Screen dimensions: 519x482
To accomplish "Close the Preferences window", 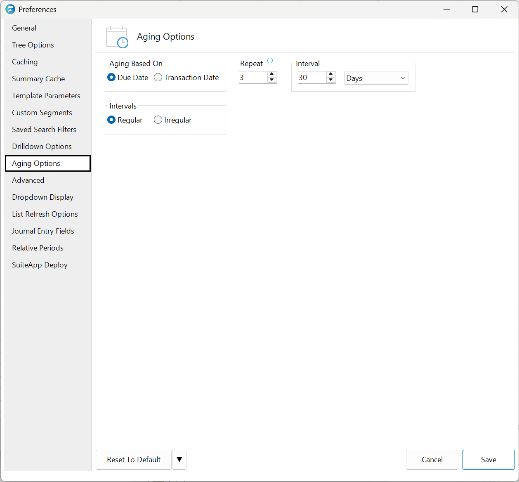I will click(504, 9).
